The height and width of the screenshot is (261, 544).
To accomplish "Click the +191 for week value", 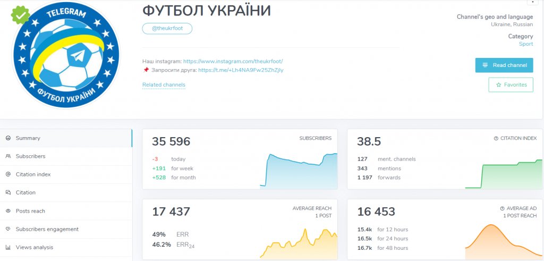I will click(158, 169).
